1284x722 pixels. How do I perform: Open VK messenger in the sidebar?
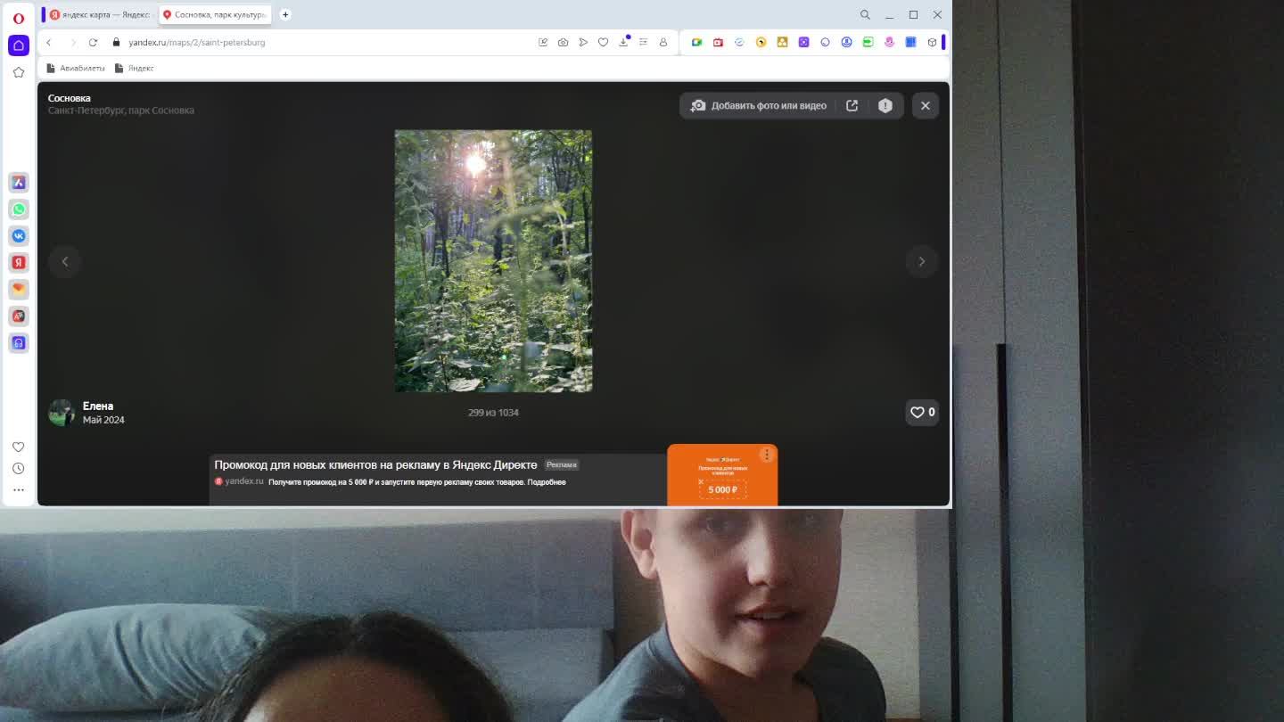coord(19,236)
